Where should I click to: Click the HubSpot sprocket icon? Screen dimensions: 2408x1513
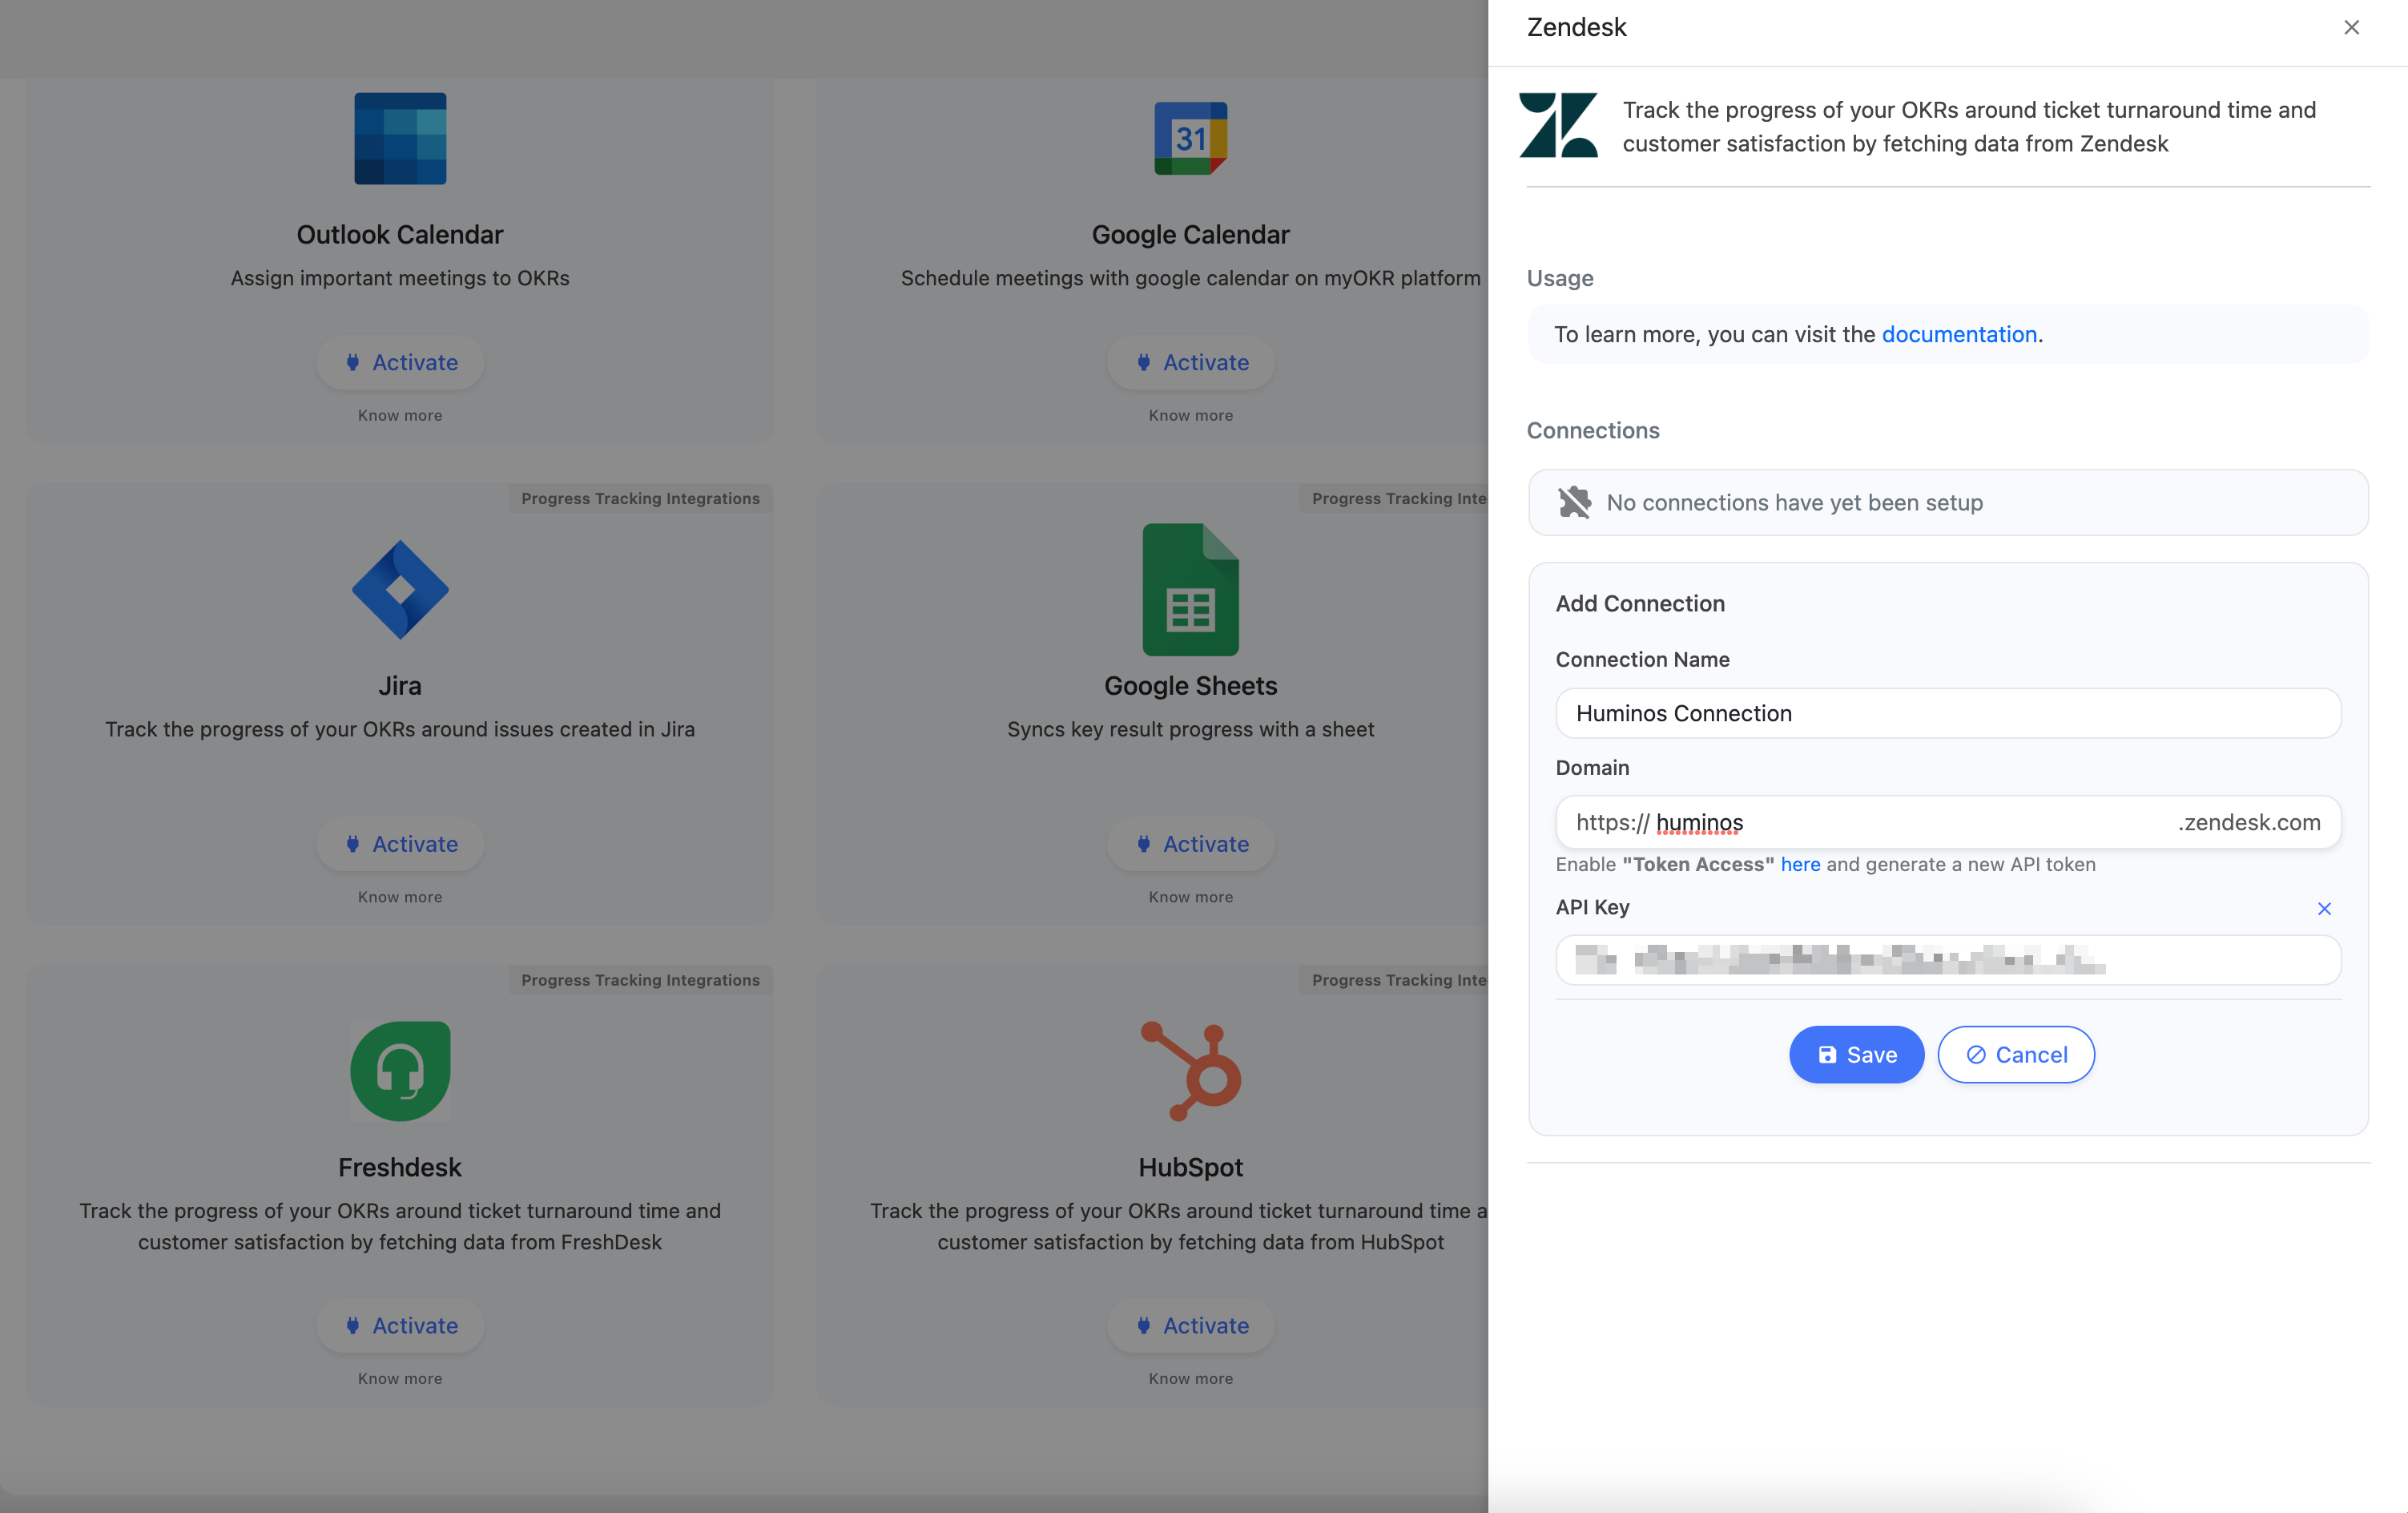1190,1071
